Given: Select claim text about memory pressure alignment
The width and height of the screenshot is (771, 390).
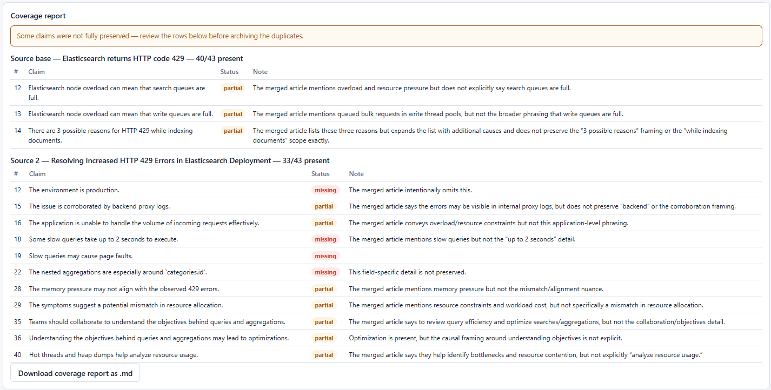Looking at the screenshot, I should [124, 289].
